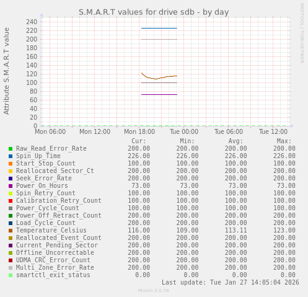The height and width of the screenshot is (297, 308).
Task: Click the Tue 12:00 x-axis label
Action: coord(273,131)
